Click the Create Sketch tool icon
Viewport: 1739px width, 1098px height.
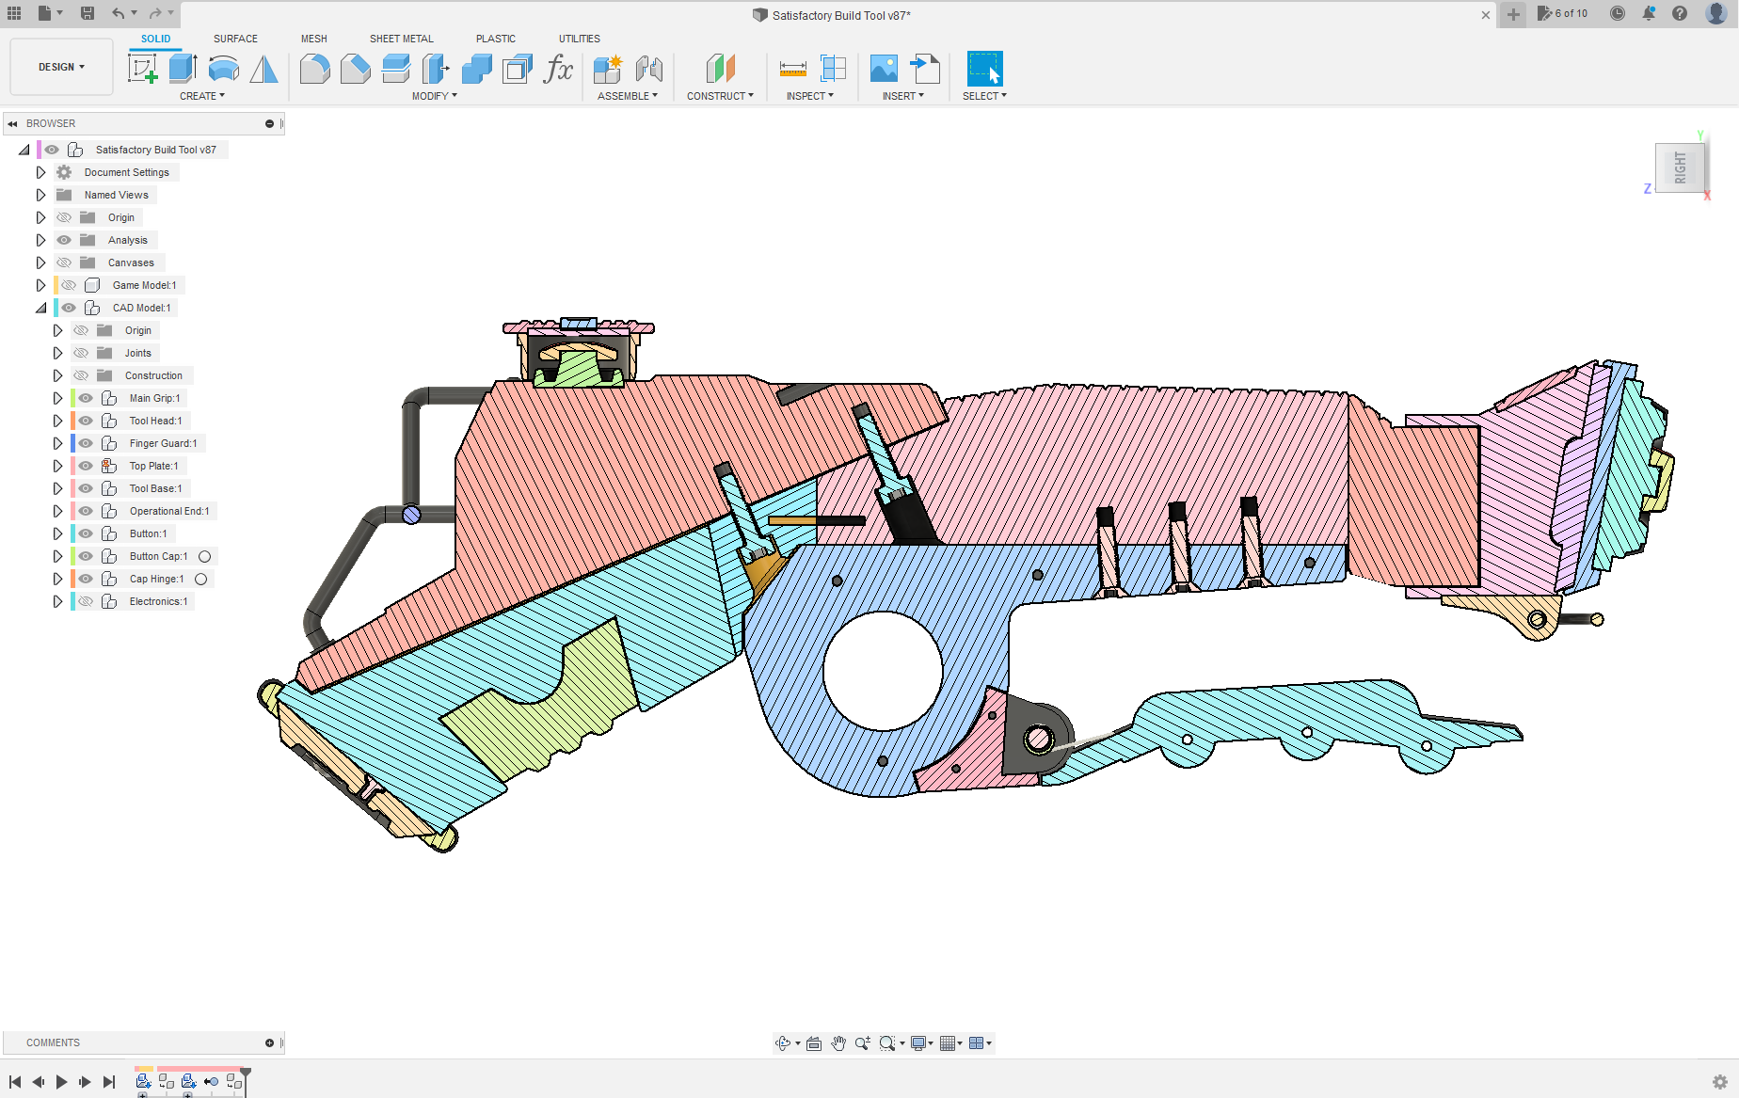click(x=142, y=69)
